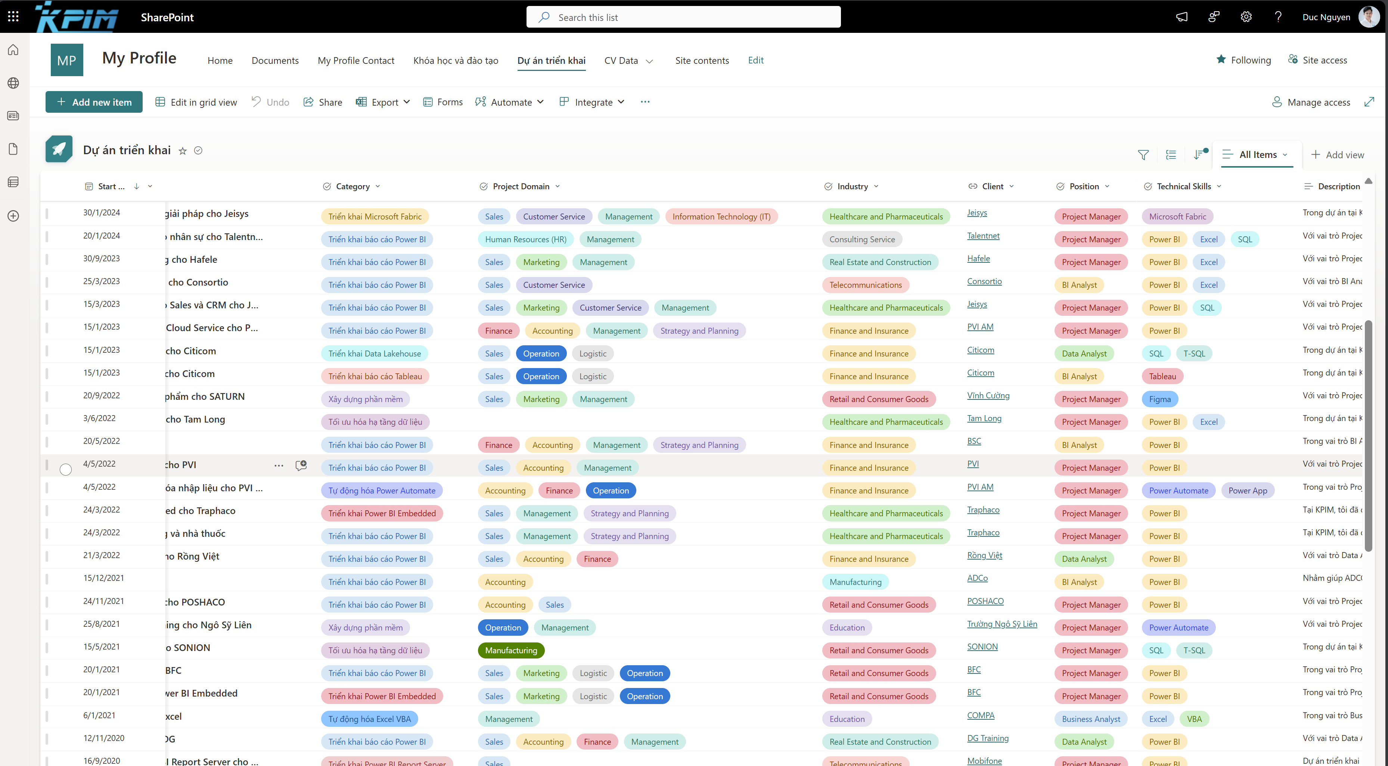Open the help question mark icon
The width and height of the screenshot is (1388, 766).
(x=1278, y=17)
